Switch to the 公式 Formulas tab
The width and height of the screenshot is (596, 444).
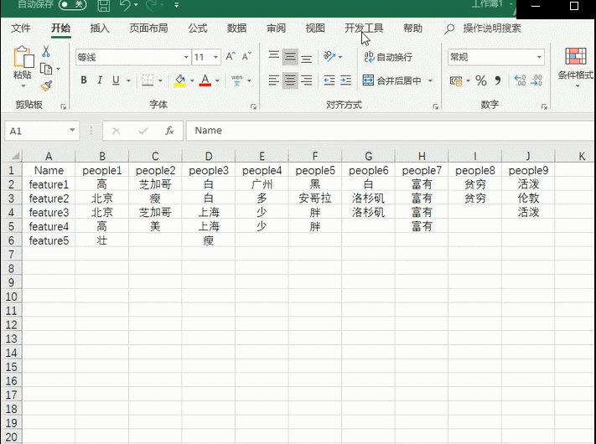tap(198, 28)
